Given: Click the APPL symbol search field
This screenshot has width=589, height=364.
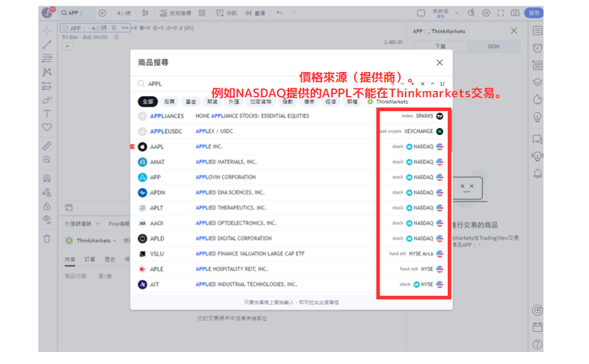Looking at the screenshot, I should tap(263, 83).
